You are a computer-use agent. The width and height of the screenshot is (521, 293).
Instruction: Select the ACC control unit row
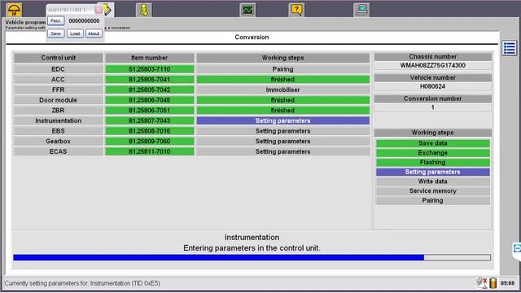tap(58, 80)
